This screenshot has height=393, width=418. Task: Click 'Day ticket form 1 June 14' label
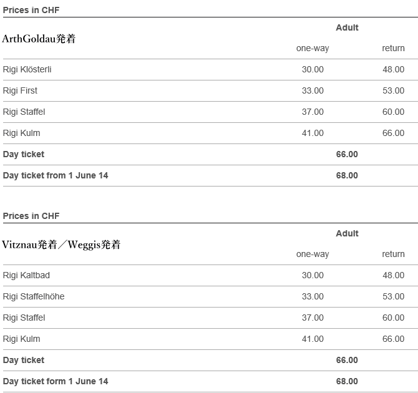[x=56, y=381]
